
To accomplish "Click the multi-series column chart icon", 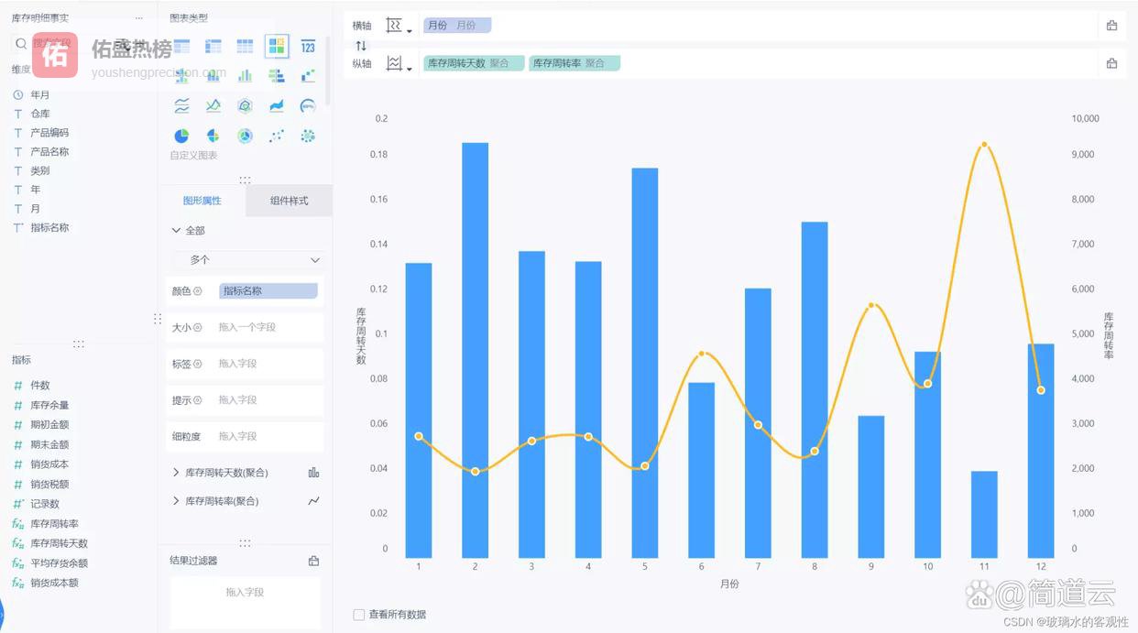I will [245, 75].
